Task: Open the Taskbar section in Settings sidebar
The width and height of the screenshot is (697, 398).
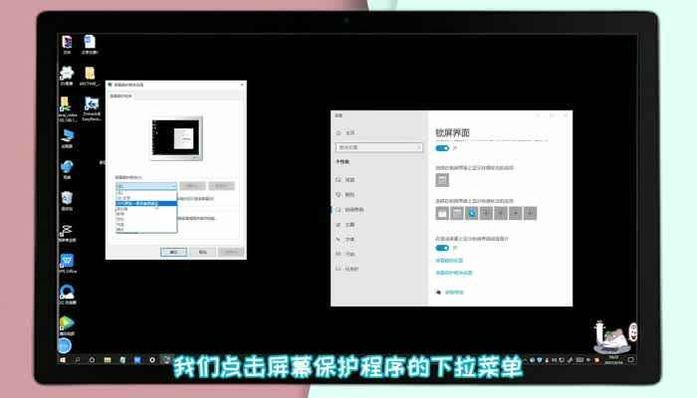Action: pyautogui.click(x=338, y=270)
